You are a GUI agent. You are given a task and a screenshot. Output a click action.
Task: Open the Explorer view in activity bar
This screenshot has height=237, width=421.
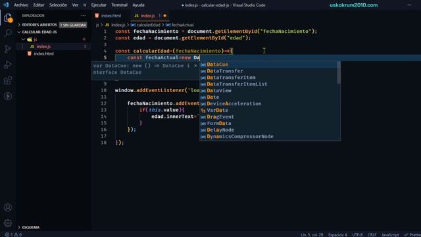8,18
